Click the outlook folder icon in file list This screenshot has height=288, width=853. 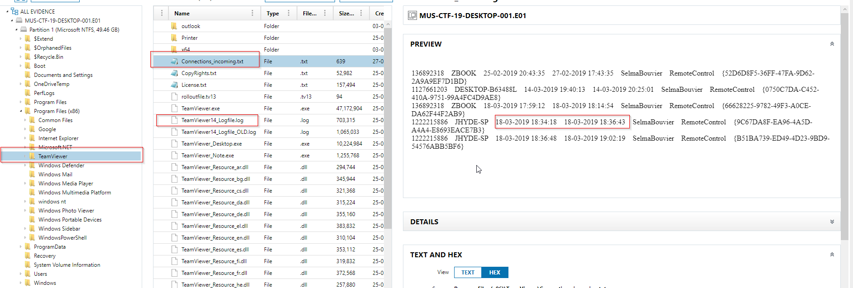click(x=174, y=26)
